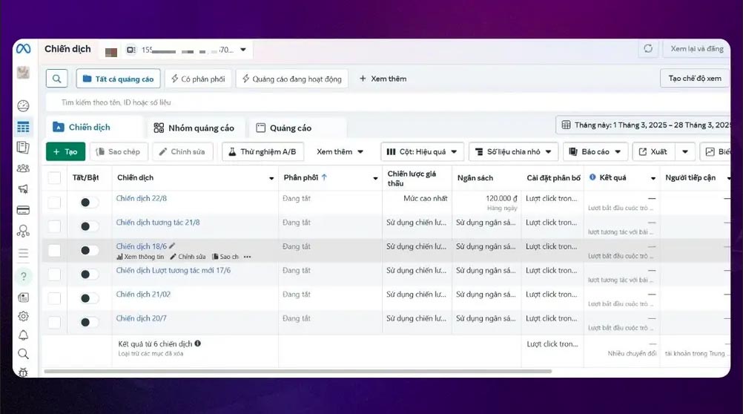Click the sidebar profile avatar thumbnail
Screen dimensions: 743x414
point(23,72)
